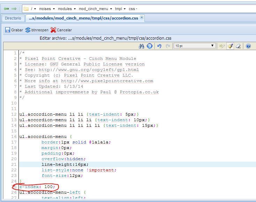The width and height of the screenshot is (256, 202).
Task: Go to modules folder in breadcrumb
Action: tap(65, 9)
